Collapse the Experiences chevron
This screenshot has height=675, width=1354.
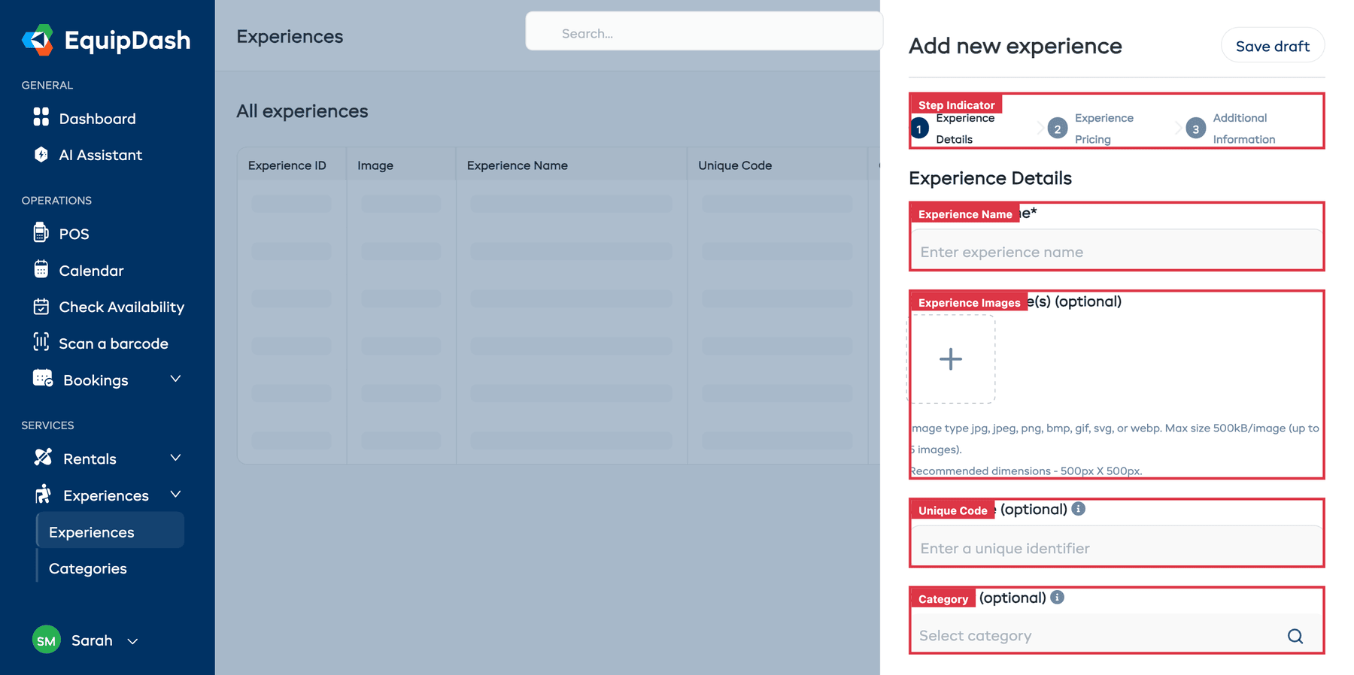point(175,494)
